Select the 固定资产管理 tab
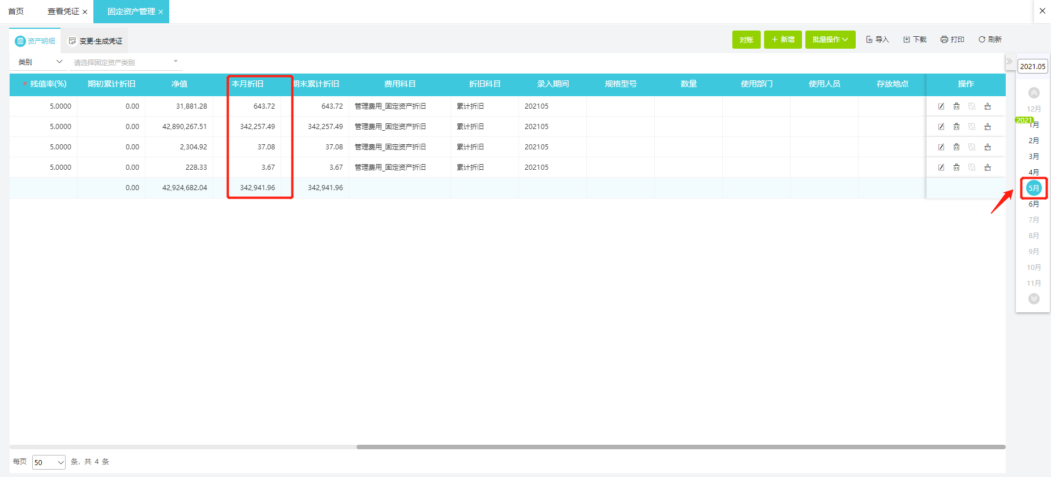Screen dimensions: 1051x477 point(131,11)
